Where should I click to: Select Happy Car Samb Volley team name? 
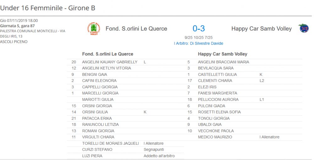click(261, 28)
